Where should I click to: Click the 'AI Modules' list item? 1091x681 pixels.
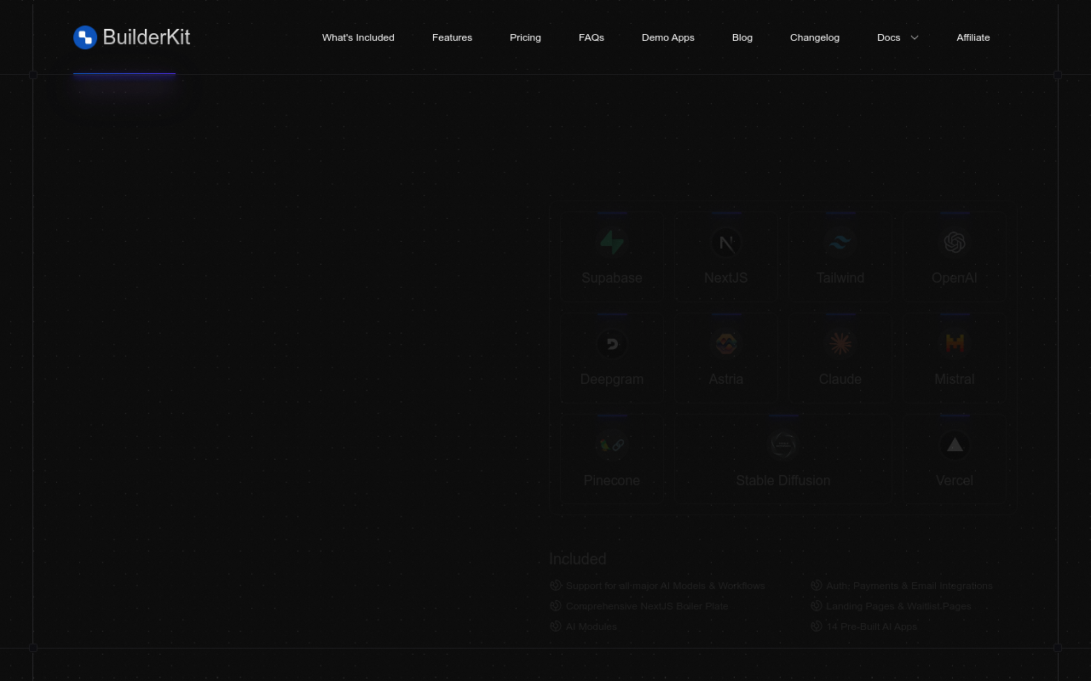tap(592, 627)
